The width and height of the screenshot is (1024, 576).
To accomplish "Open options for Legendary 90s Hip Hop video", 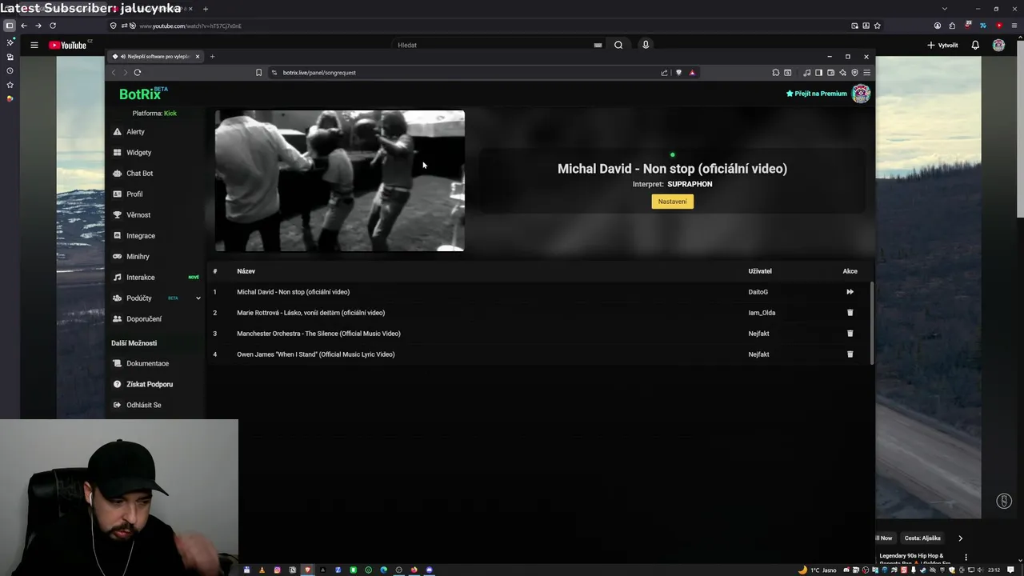I will tap(966, 557).
